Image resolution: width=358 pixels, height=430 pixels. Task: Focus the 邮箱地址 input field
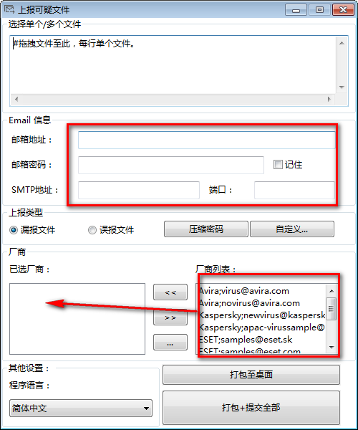206,140
